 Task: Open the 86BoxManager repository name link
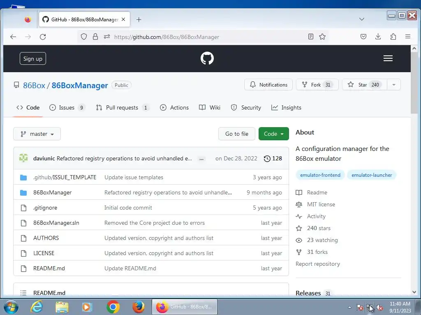(80, 85)
